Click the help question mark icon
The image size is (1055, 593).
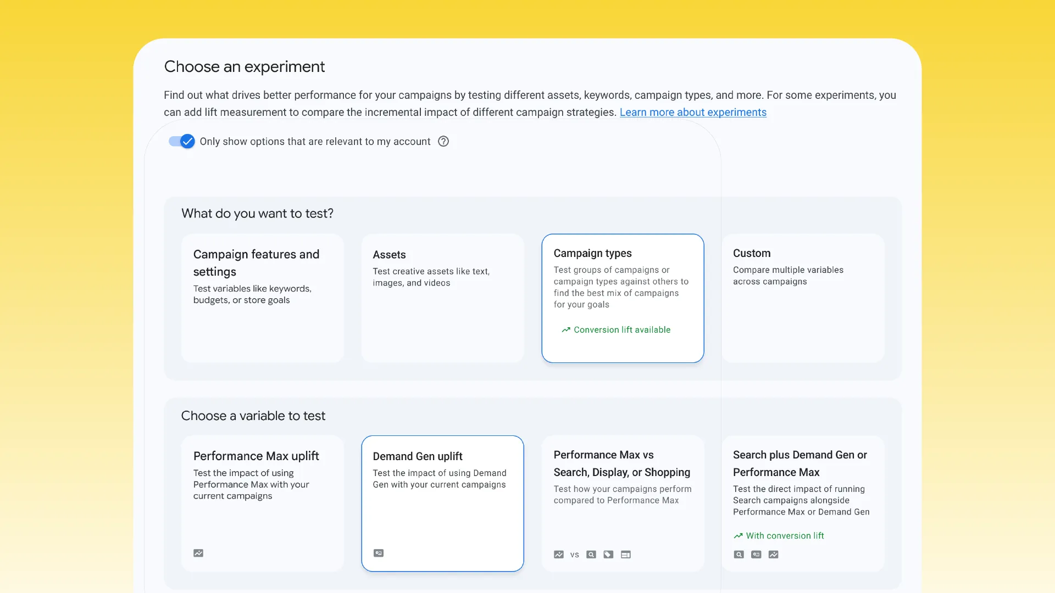coord(443,141)
